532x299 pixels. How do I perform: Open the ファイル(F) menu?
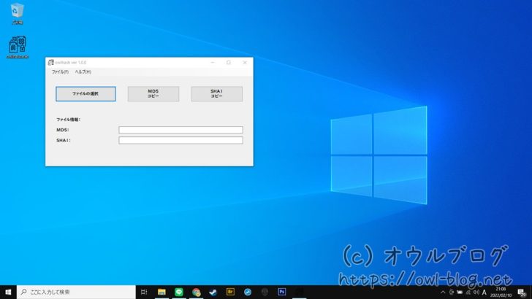coord(60,71)
